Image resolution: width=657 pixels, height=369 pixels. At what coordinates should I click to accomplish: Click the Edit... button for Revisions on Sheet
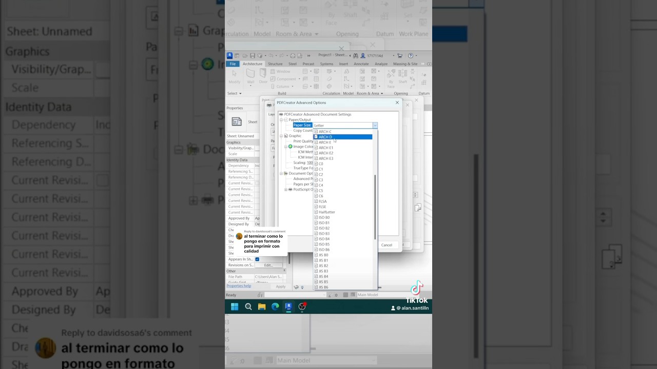tap(268, 265)
